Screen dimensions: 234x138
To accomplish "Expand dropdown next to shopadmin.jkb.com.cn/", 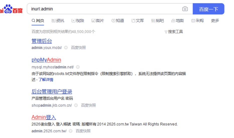I will (76, 105).
